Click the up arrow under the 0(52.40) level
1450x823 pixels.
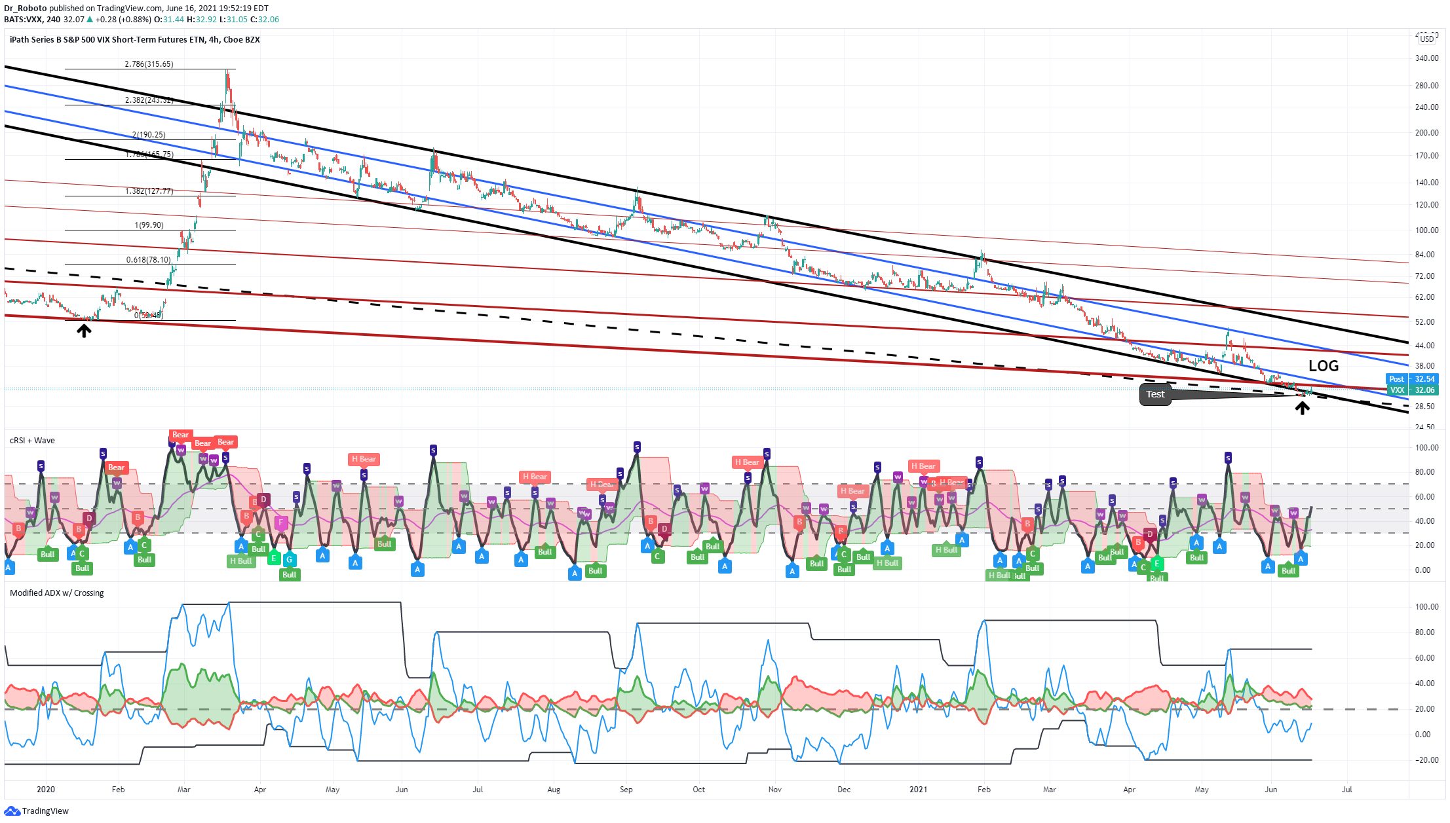[84, 331]
